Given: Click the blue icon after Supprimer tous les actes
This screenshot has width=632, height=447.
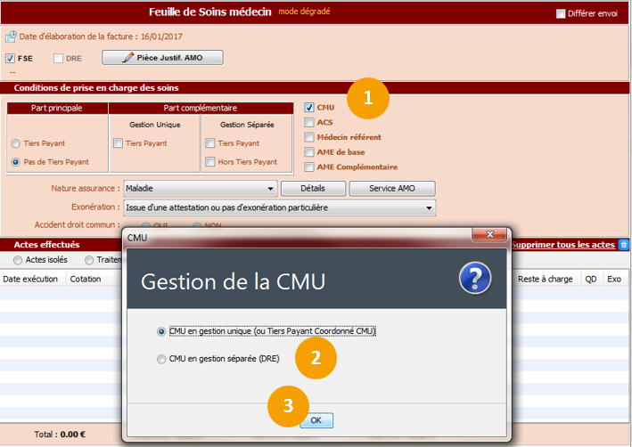Looking at the screenshot, I should coord(623,245).
